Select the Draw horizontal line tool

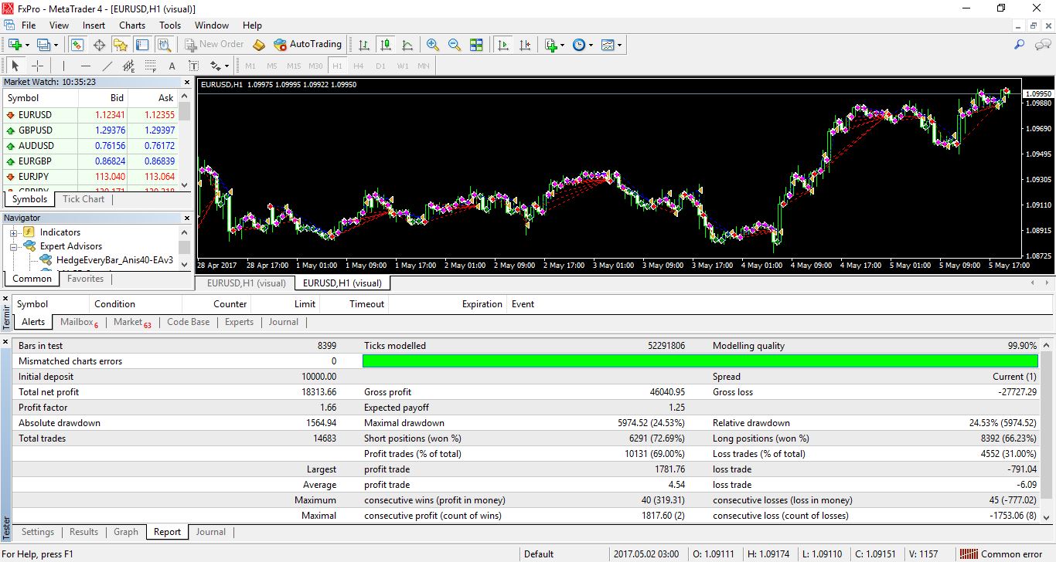coord(86,66)
